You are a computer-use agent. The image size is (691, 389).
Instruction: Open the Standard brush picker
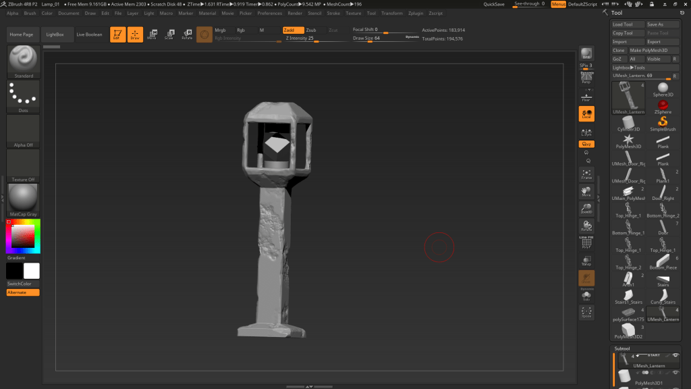(x=24, y=61)
